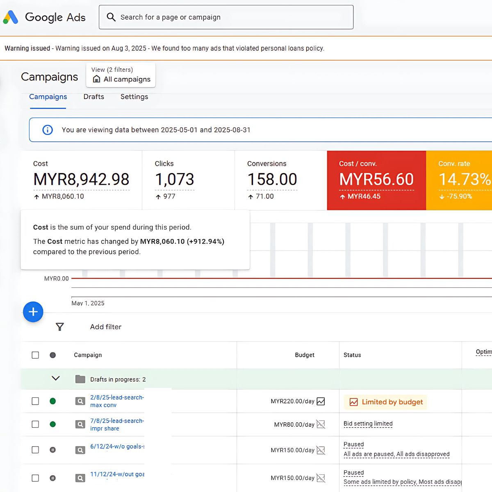Viewport: 492px width, 492px height.
Task: Click the info icon in date range banner
Action: tap(48, 130)
